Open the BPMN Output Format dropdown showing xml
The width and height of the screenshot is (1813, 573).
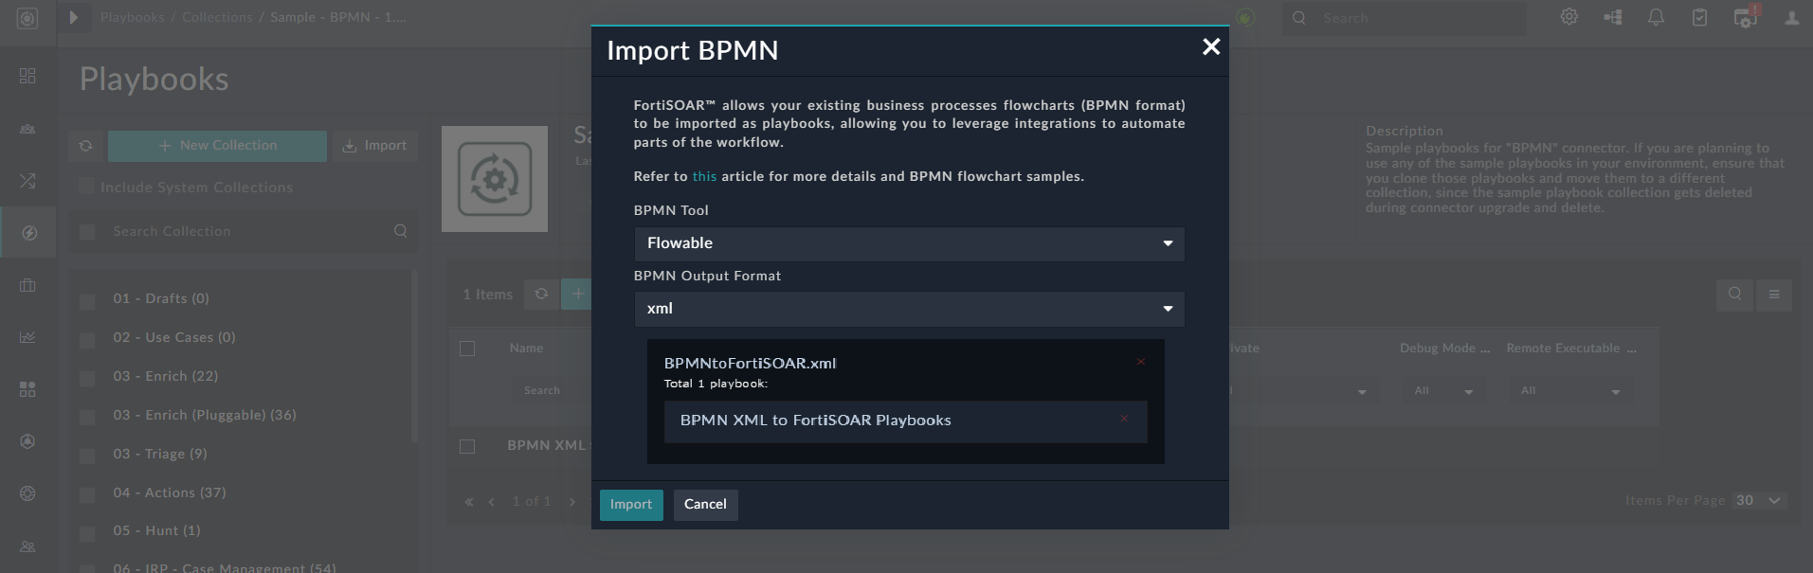(x=909, y=309)
